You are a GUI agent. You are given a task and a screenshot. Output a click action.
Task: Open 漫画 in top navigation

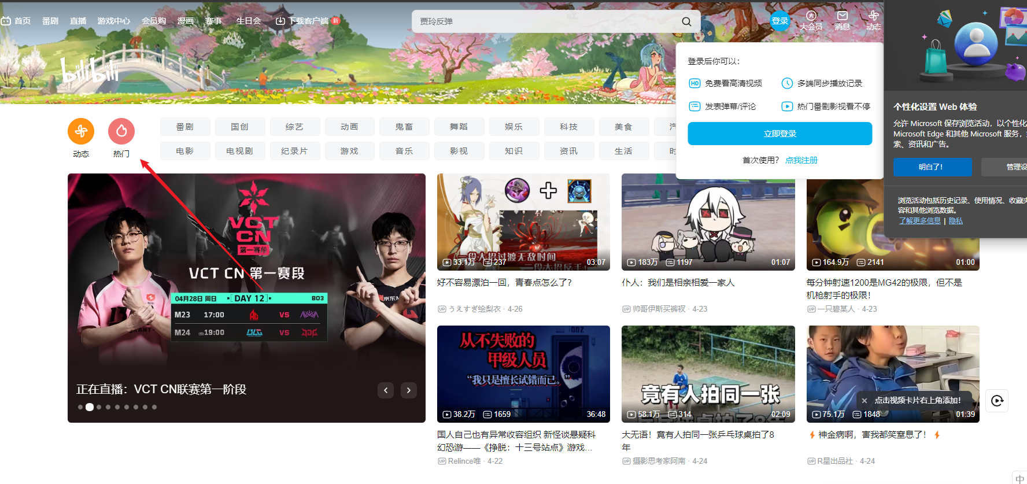(186, 21)
